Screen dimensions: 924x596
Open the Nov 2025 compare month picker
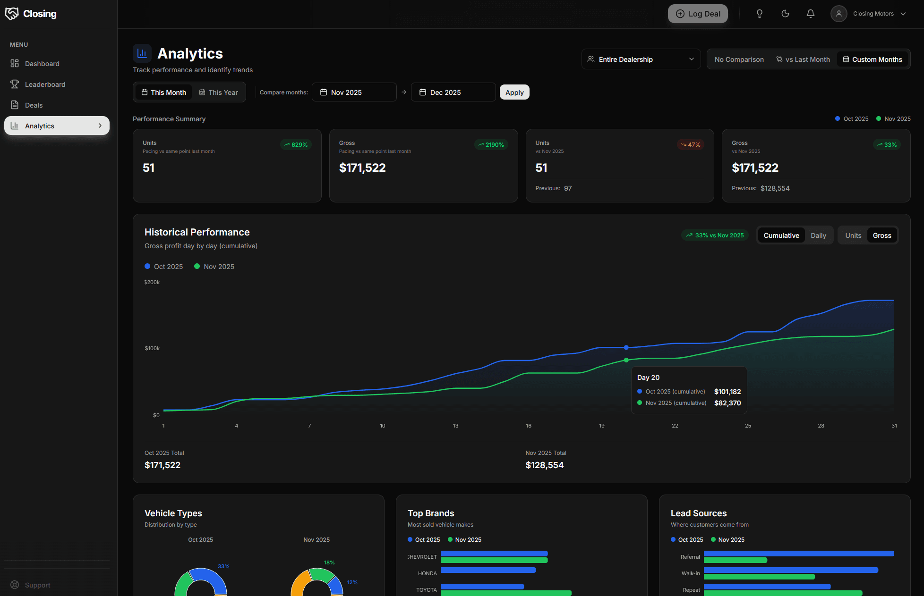354,92
